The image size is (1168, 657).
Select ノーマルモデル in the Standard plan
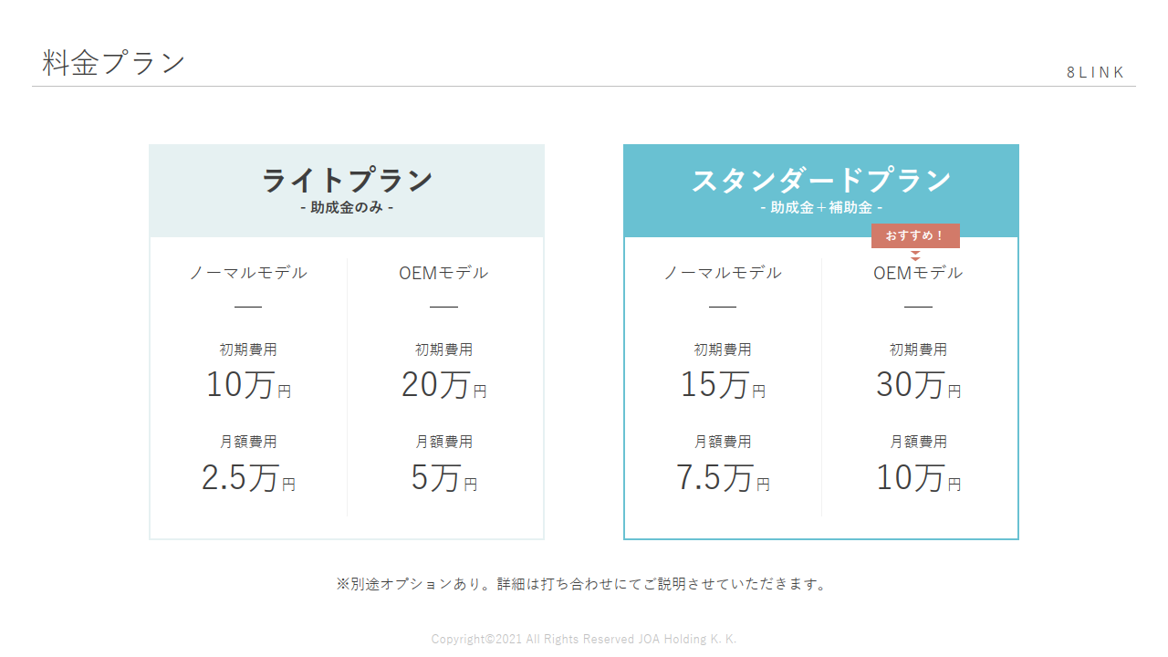[723, 273]
